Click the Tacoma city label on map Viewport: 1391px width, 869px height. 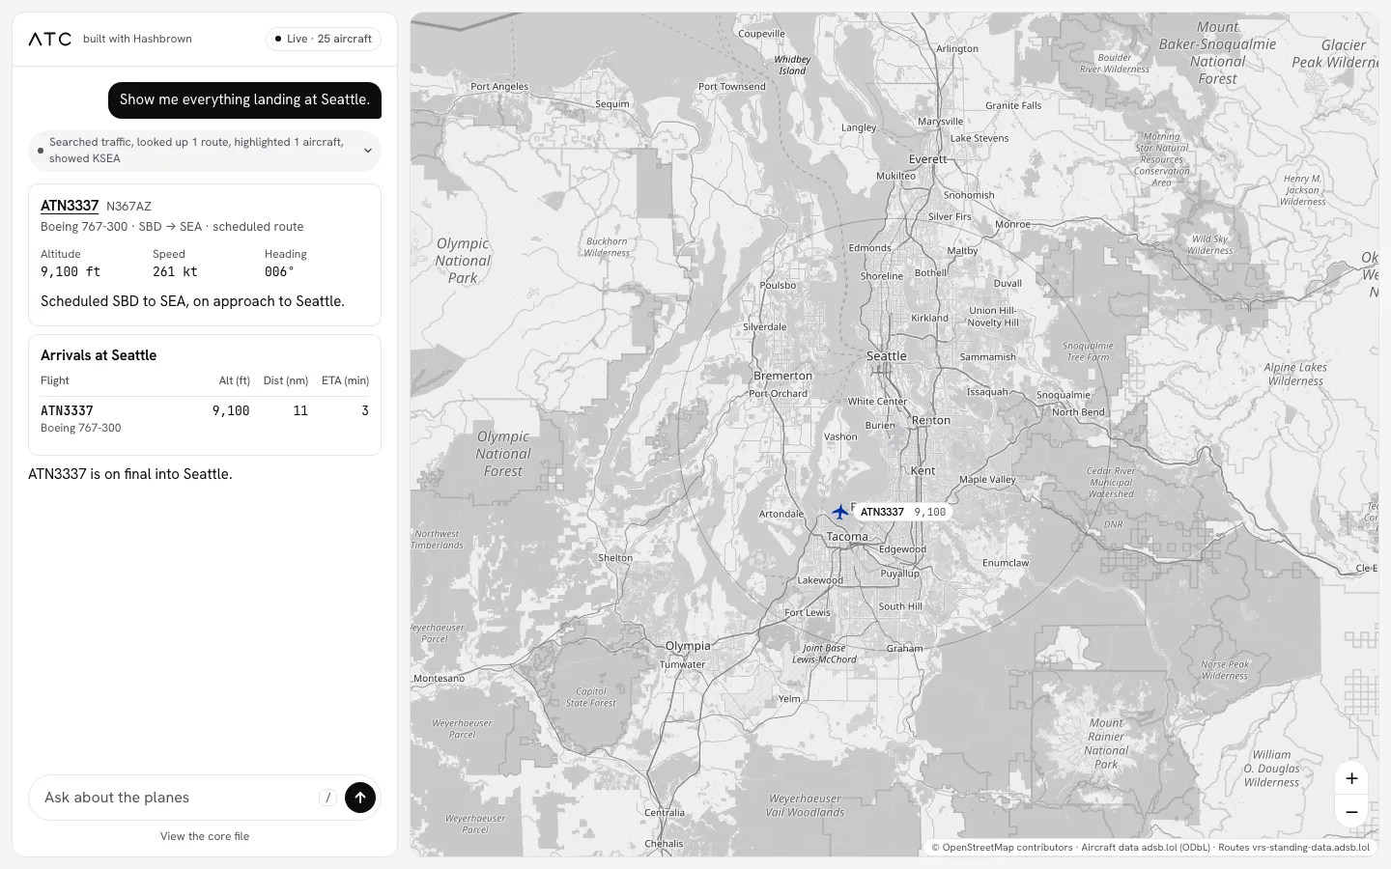tap(847, 537)
